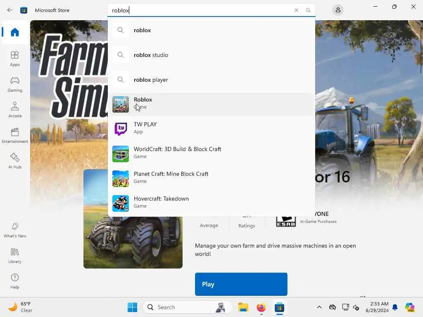Select the 'roblox' search suggestion

tap(211, 30)
